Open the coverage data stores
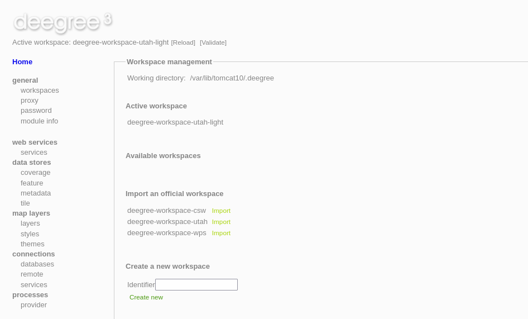Screen dimensions: 528x319 click(x=35, y=173)
